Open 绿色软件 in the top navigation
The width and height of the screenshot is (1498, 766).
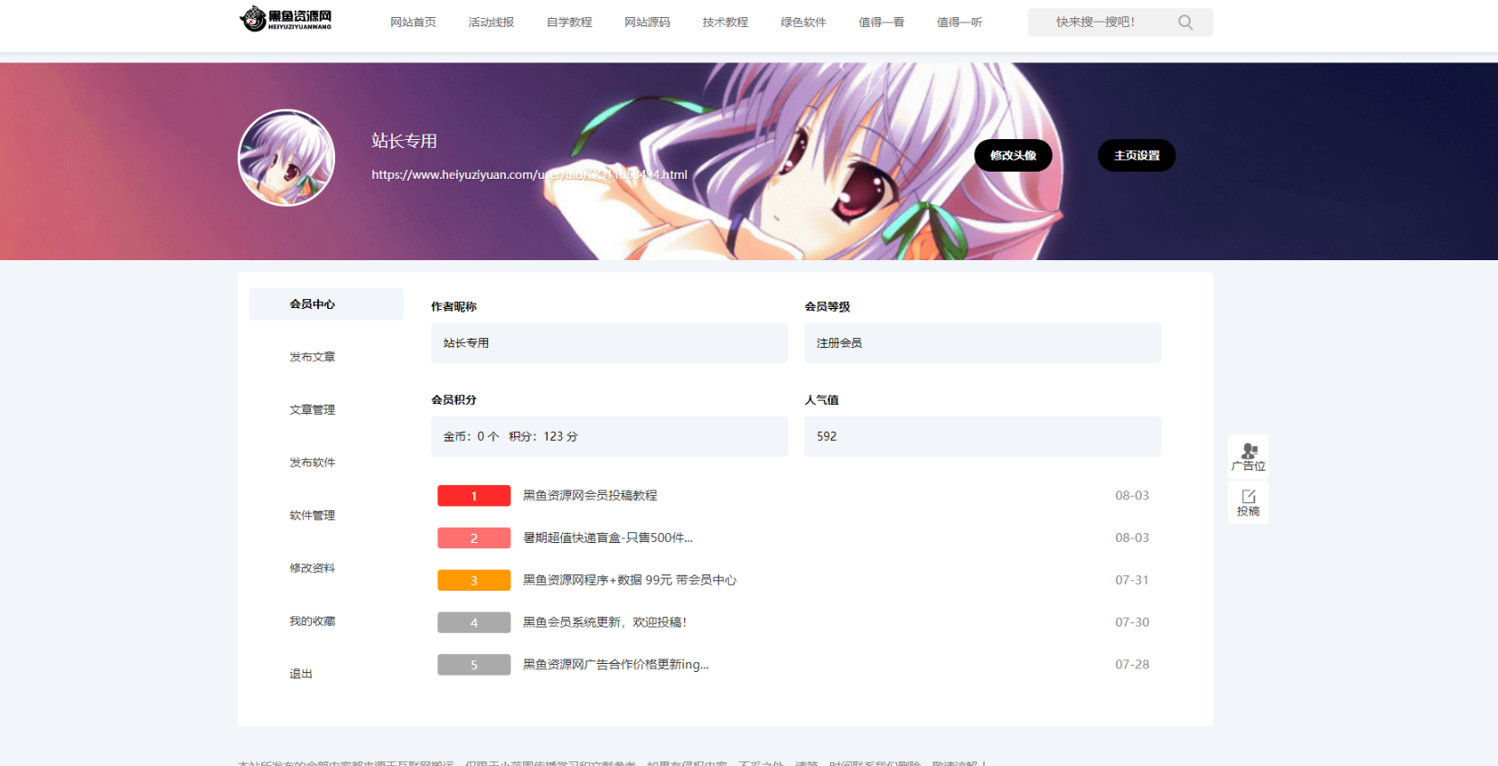(x=803, y=23)
